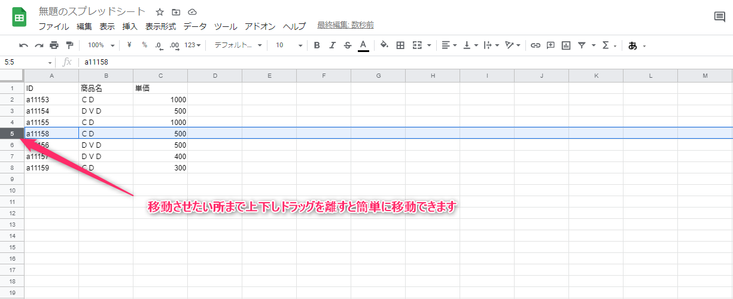Click the increase decimal places icon

click(174, 45)
